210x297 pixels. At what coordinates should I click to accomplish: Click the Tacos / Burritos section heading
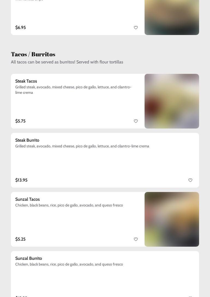tap(33, 54)
